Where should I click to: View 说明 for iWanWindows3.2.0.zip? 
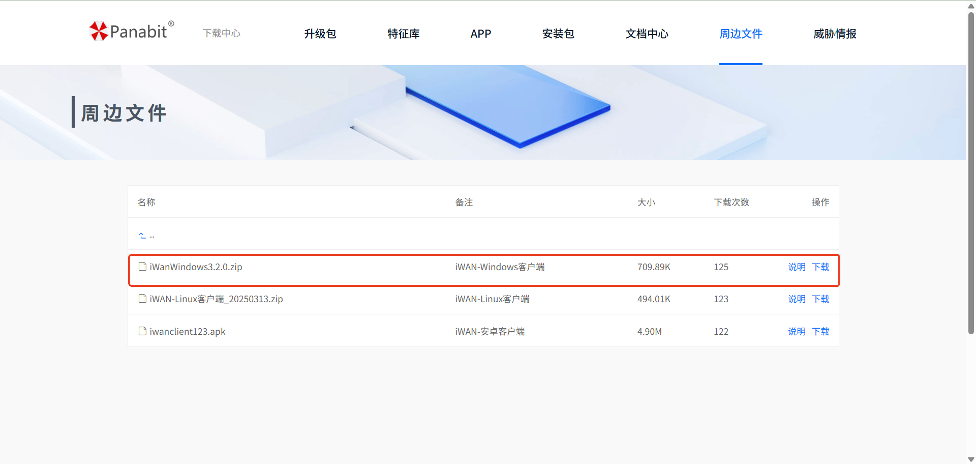797,267
